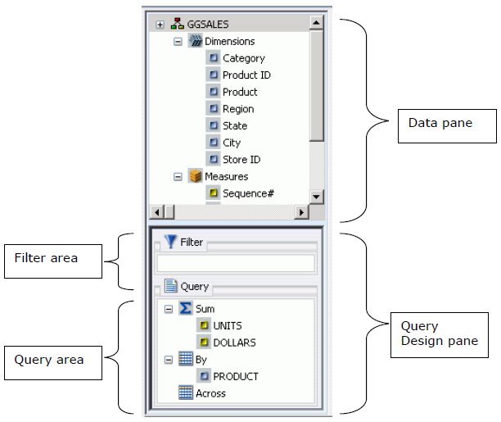Click the data pane scroll down arrow
Viewport: 501px width, 422px height.
point(316,197)
